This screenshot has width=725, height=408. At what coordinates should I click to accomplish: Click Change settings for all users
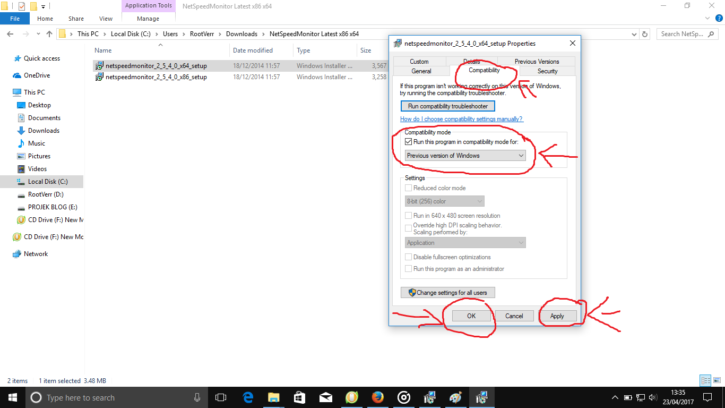pos(448,293)
